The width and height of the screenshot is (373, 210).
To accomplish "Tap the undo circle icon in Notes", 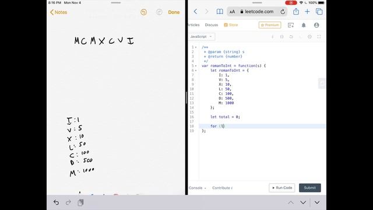I will click(x=144, y=12).
